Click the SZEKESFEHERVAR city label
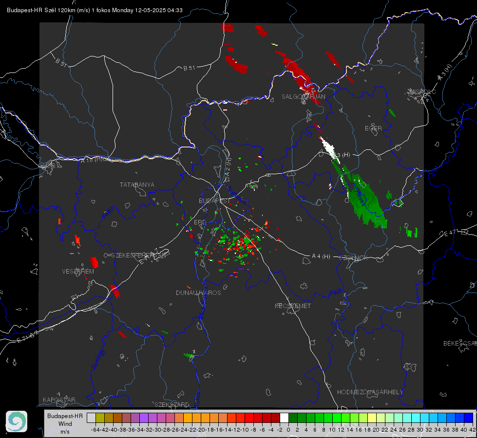 (x=139, y=255)
